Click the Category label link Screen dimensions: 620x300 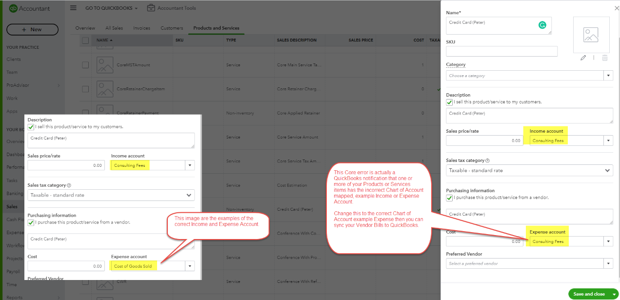(456, 64)
